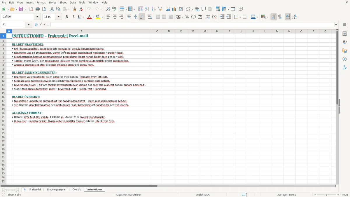Insert hyperlink icon
Image resolution: width=350 pixels, height=197 pixels.
197,9
